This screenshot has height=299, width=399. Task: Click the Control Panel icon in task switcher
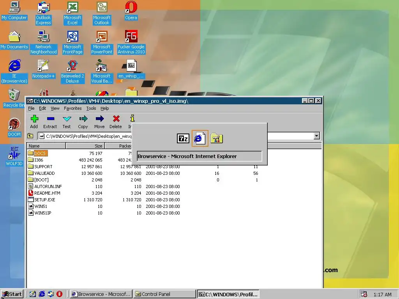217,139
